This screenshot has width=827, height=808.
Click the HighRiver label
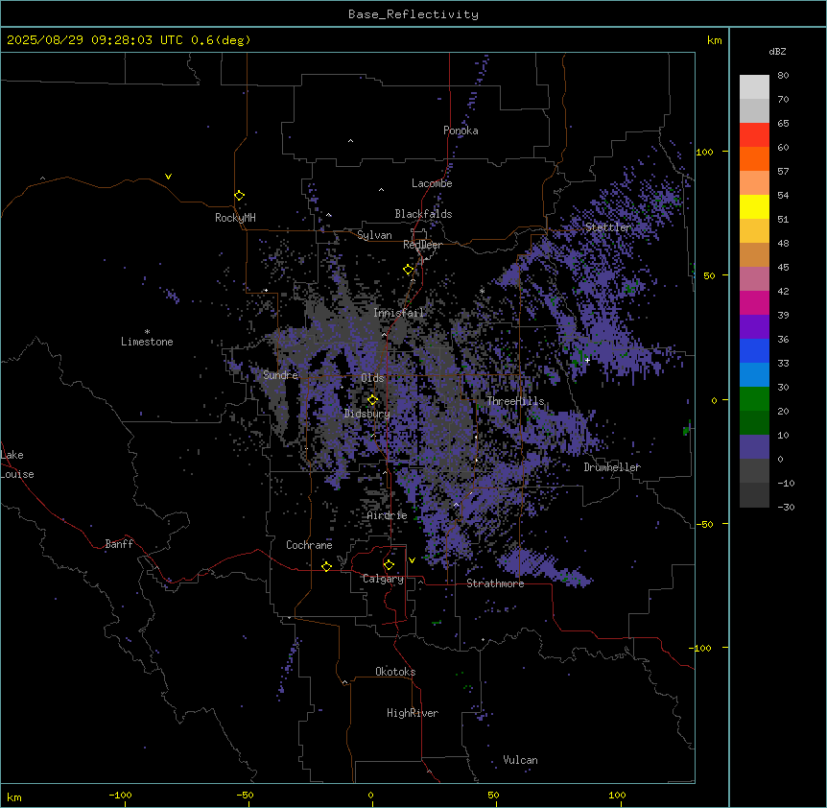[x=413, y=713]
